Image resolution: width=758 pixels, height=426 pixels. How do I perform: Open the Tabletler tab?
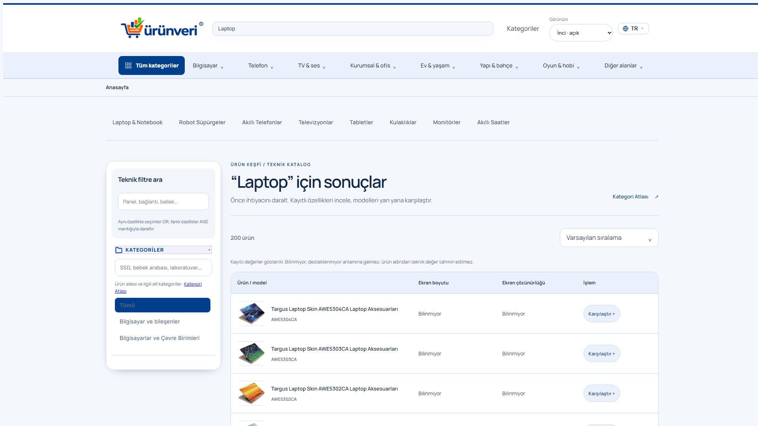tap(361, 123)
